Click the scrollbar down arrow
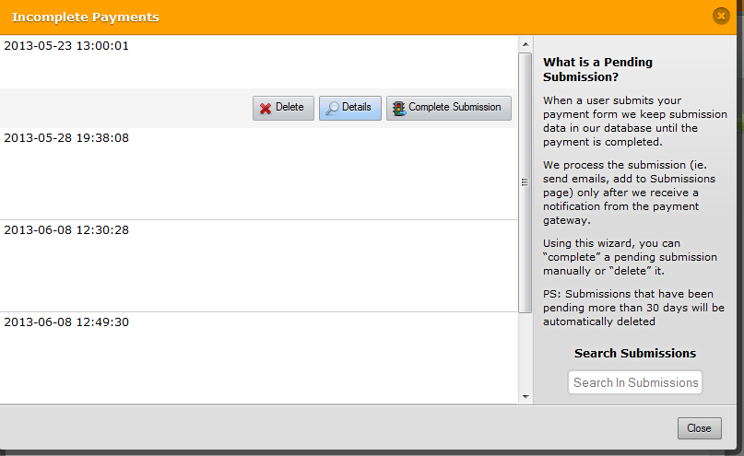This screenshot has width=744, height=456. (526, 397)
